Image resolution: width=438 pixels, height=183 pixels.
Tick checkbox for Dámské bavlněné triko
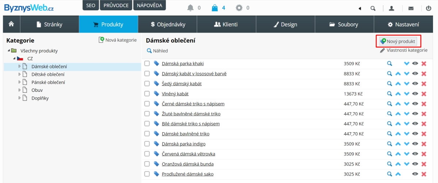(x=147, y=134)
